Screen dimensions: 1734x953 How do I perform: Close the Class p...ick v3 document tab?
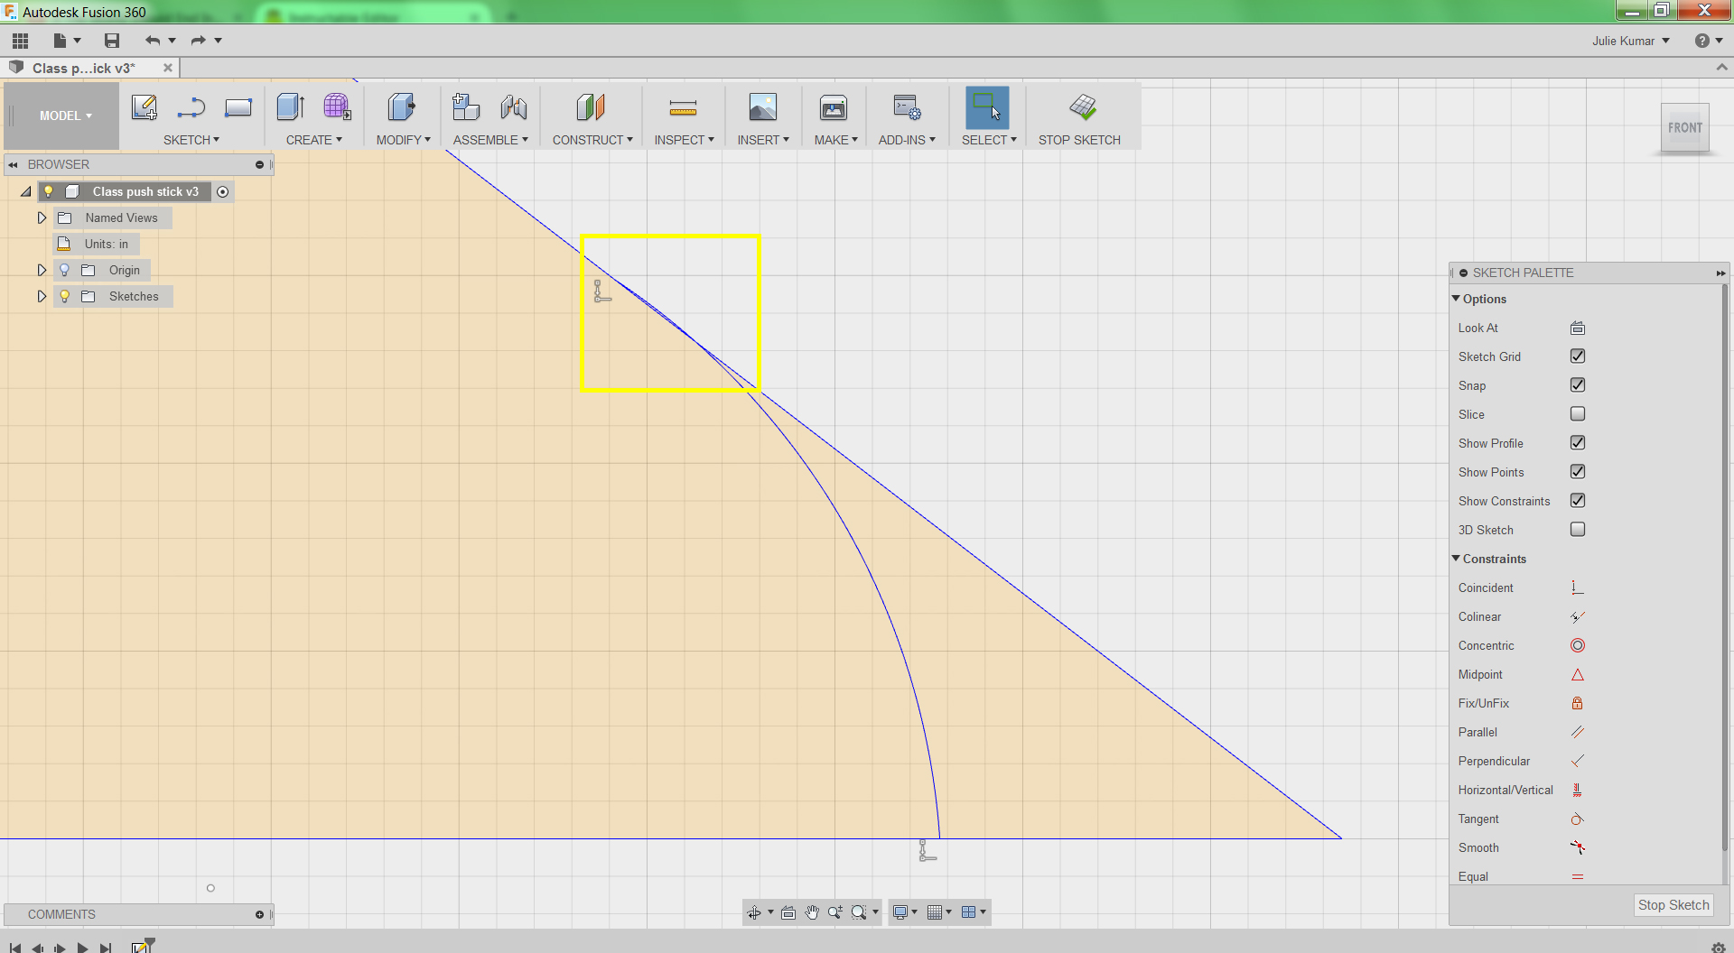pos(167,68)
